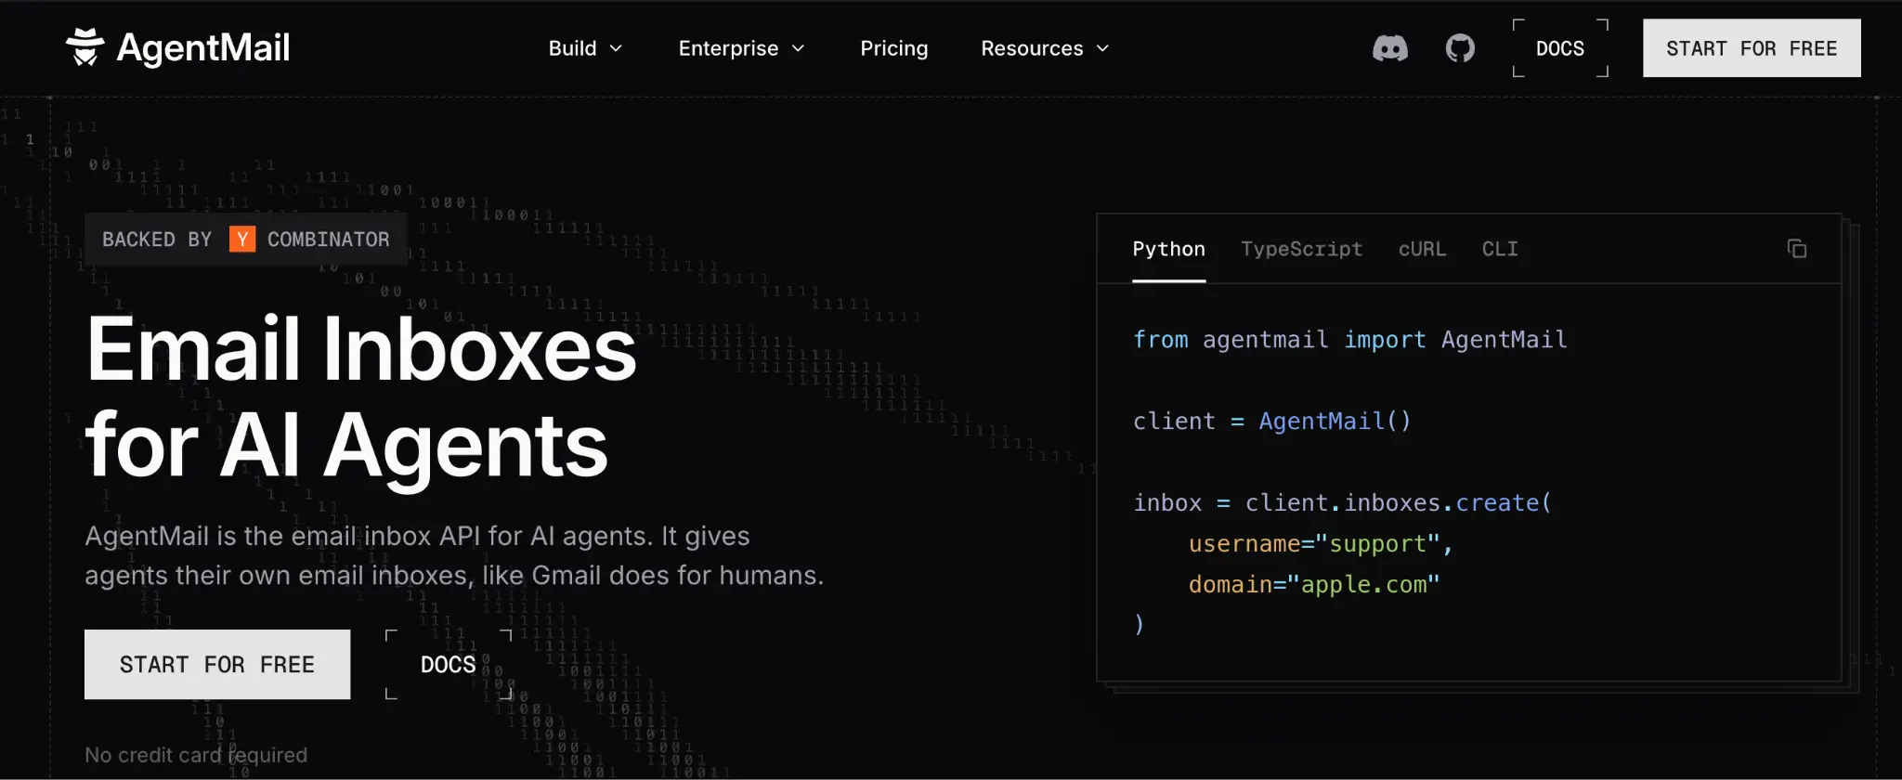Click the header START FOR FREE button
Viewport: 1902px width, 780px height.
(1752, 48)
